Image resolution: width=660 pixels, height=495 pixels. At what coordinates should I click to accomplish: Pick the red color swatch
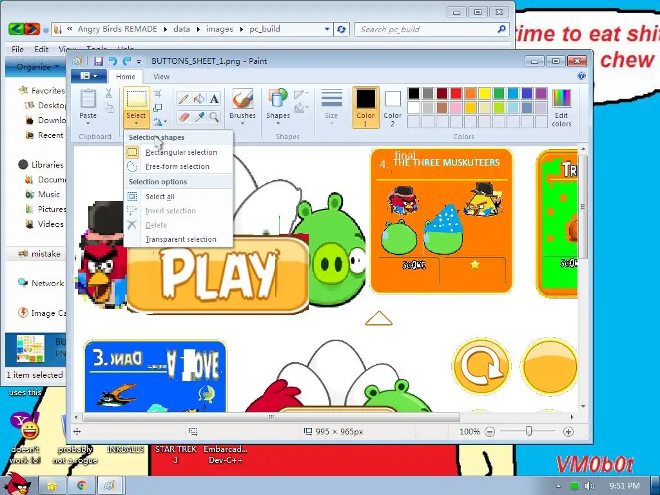point(456,93)
